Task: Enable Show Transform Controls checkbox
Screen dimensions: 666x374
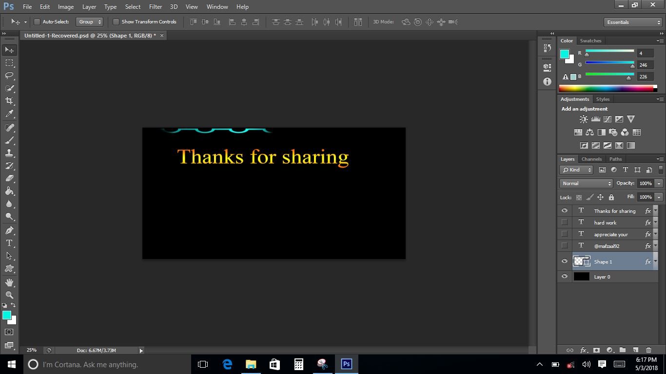Action: [116, 22]
